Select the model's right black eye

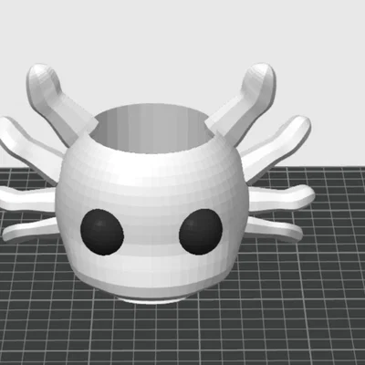201,231
